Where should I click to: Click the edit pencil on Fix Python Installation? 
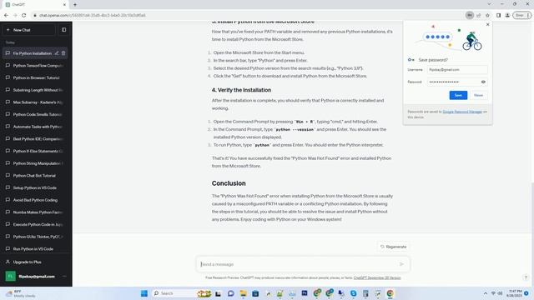click(x=57, y=53)
